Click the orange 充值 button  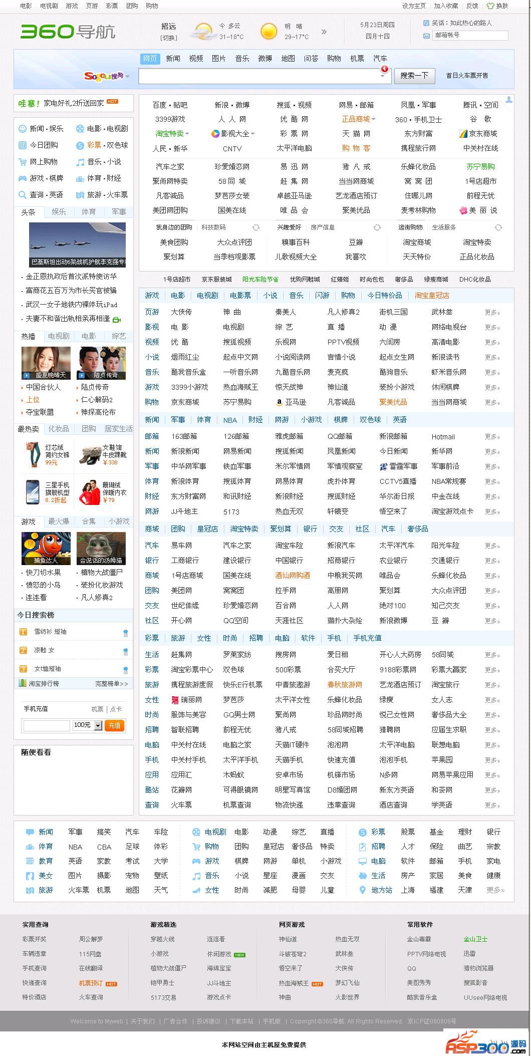point(114,725)
